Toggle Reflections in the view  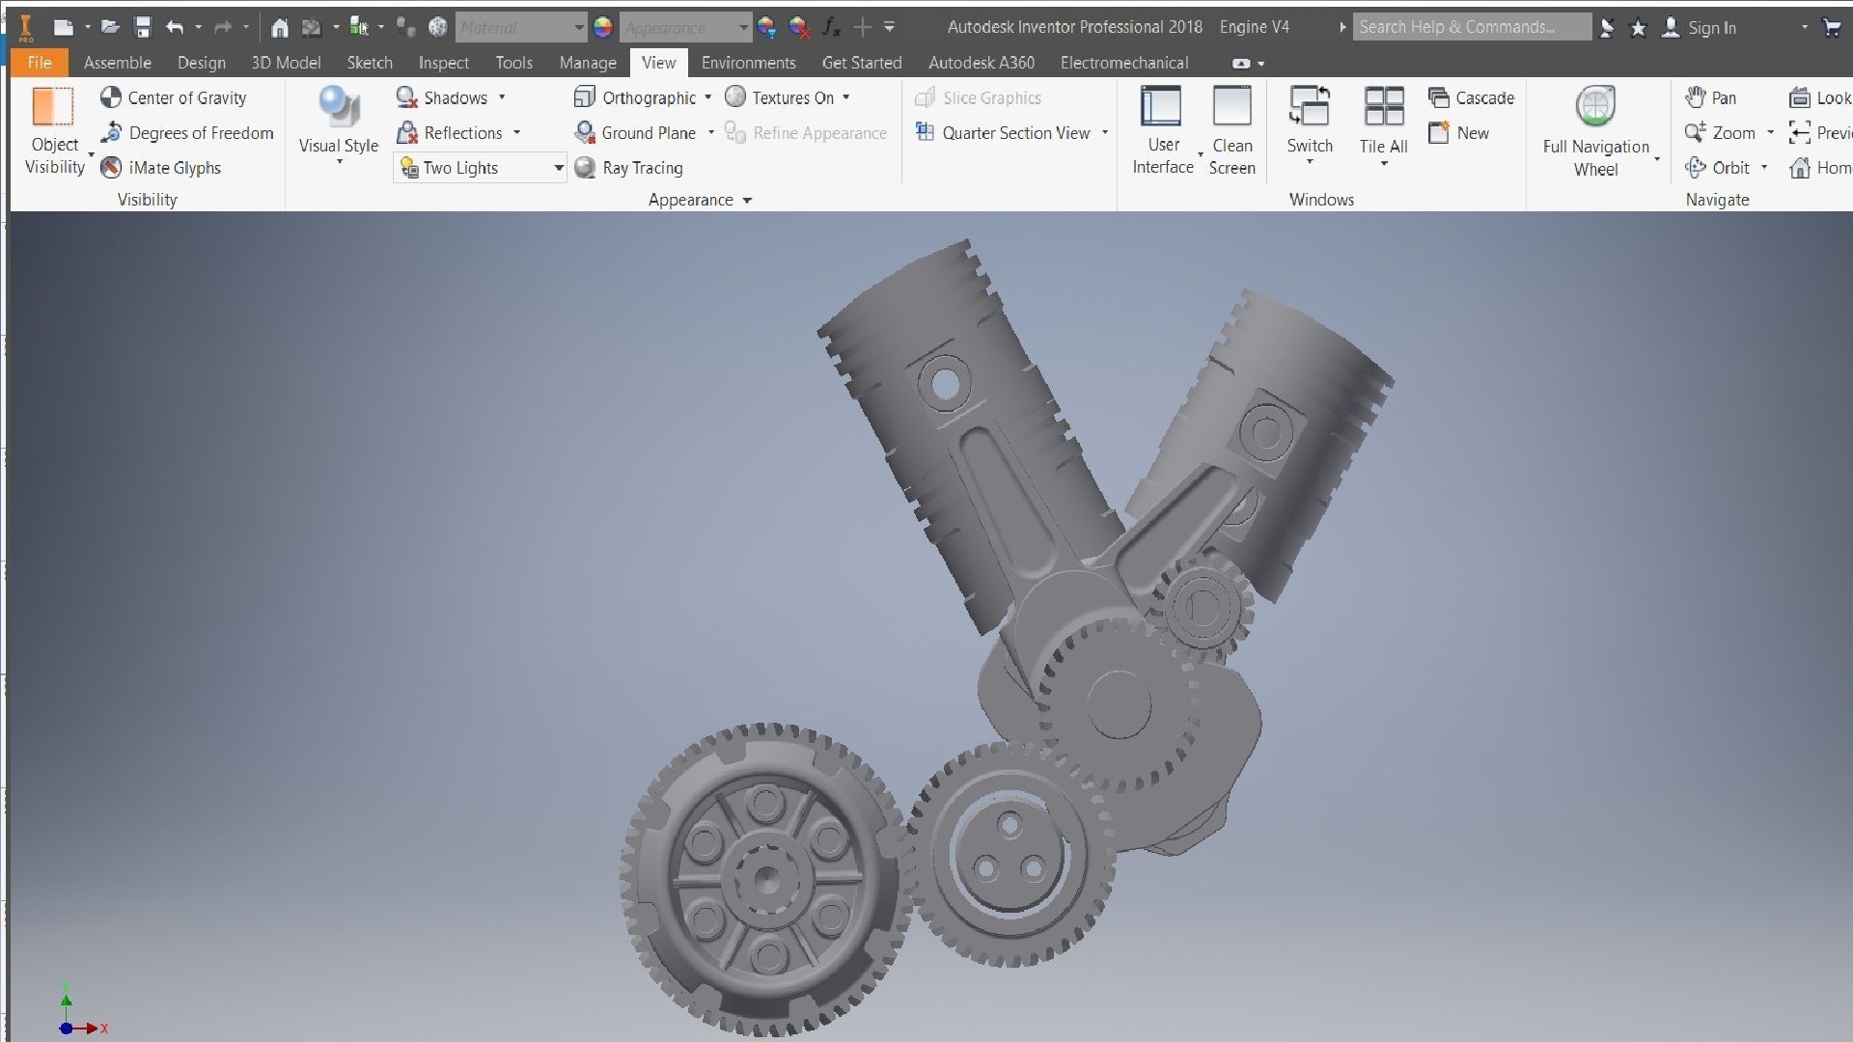[450, 132]
